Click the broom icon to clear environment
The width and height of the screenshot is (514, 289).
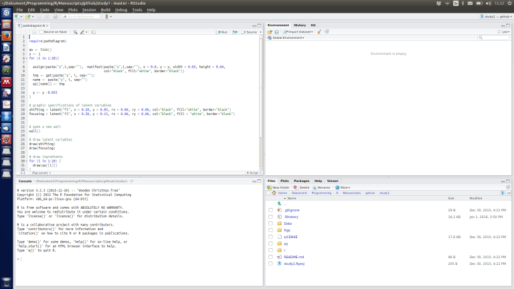(x=319, y=31)
